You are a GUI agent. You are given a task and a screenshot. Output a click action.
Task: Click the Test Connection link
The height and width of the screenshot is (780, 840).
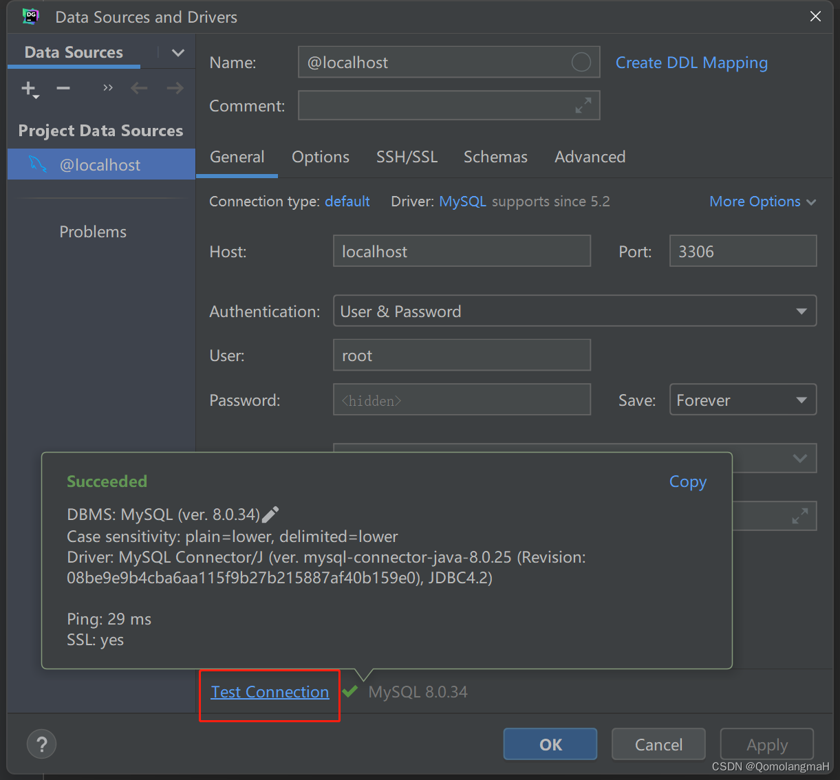click(270, 692)
